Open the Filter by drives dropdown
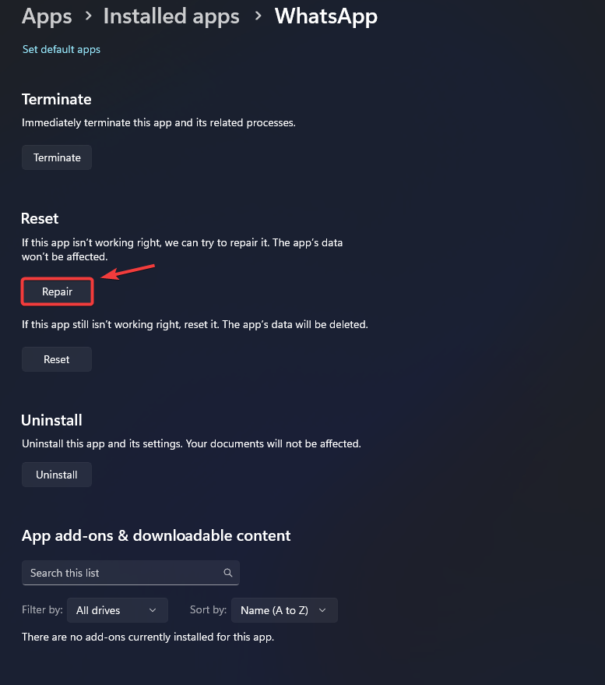The height and width of the screenshot is (685, 605). tap(117, 609)
